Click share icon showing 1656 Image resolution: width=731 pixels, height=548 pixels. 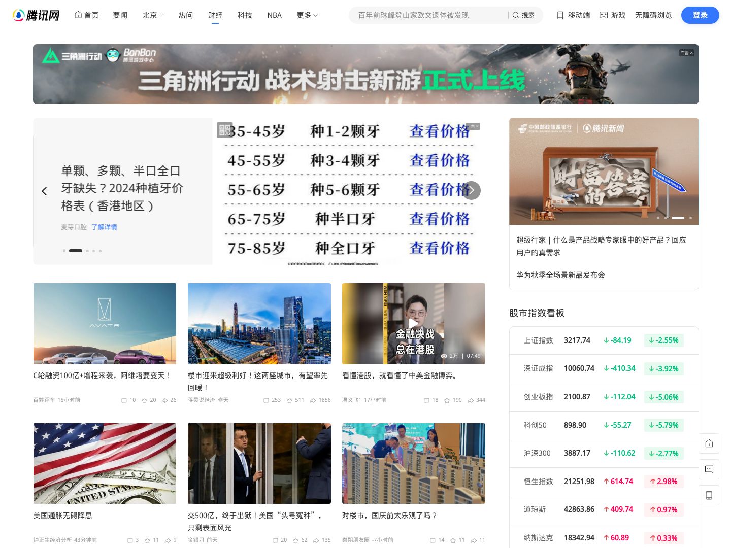[x=313, y=400]
